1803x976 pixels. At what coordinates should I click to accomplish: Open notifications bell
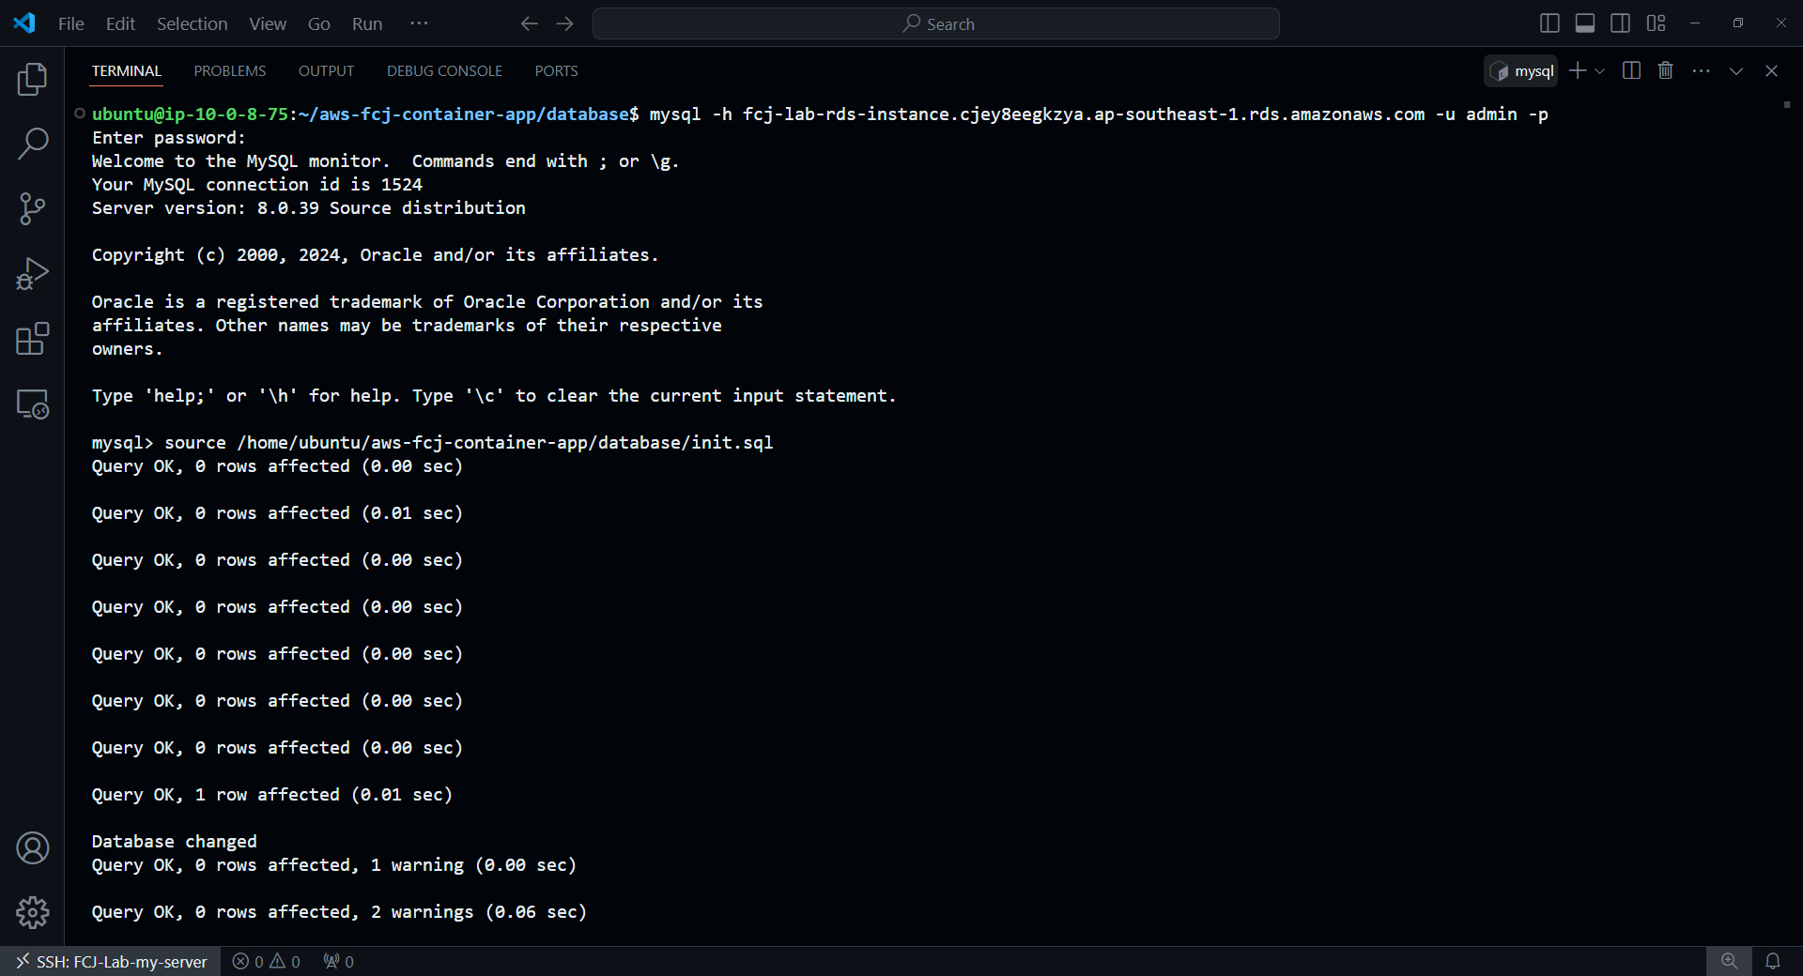pyautogui.click(x=1773, y=961)
